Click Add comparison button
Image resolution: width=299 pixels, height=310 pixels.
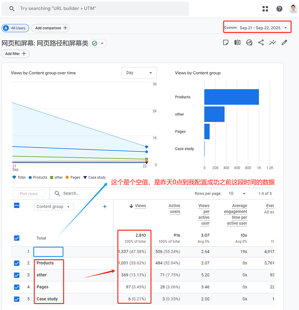[x=51, y=28]
